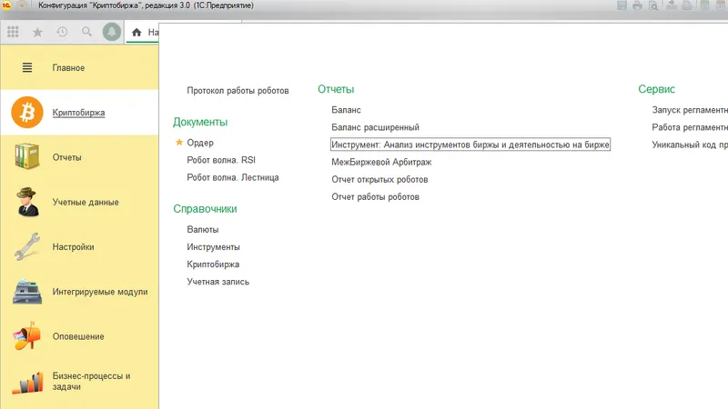Click the 1C logo in title bar
Image resolution: width=728 pixels, height=409 pixels.
[6, 5]
